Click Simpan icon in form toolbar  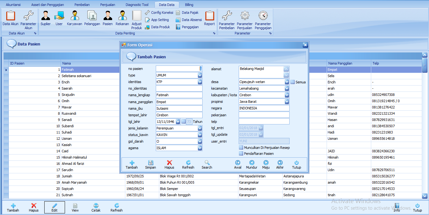[x=150, y=165]
